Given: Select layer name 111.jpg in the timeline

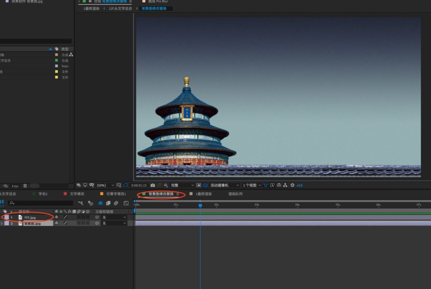Looking at the screenshot, I should pos(30,217).
